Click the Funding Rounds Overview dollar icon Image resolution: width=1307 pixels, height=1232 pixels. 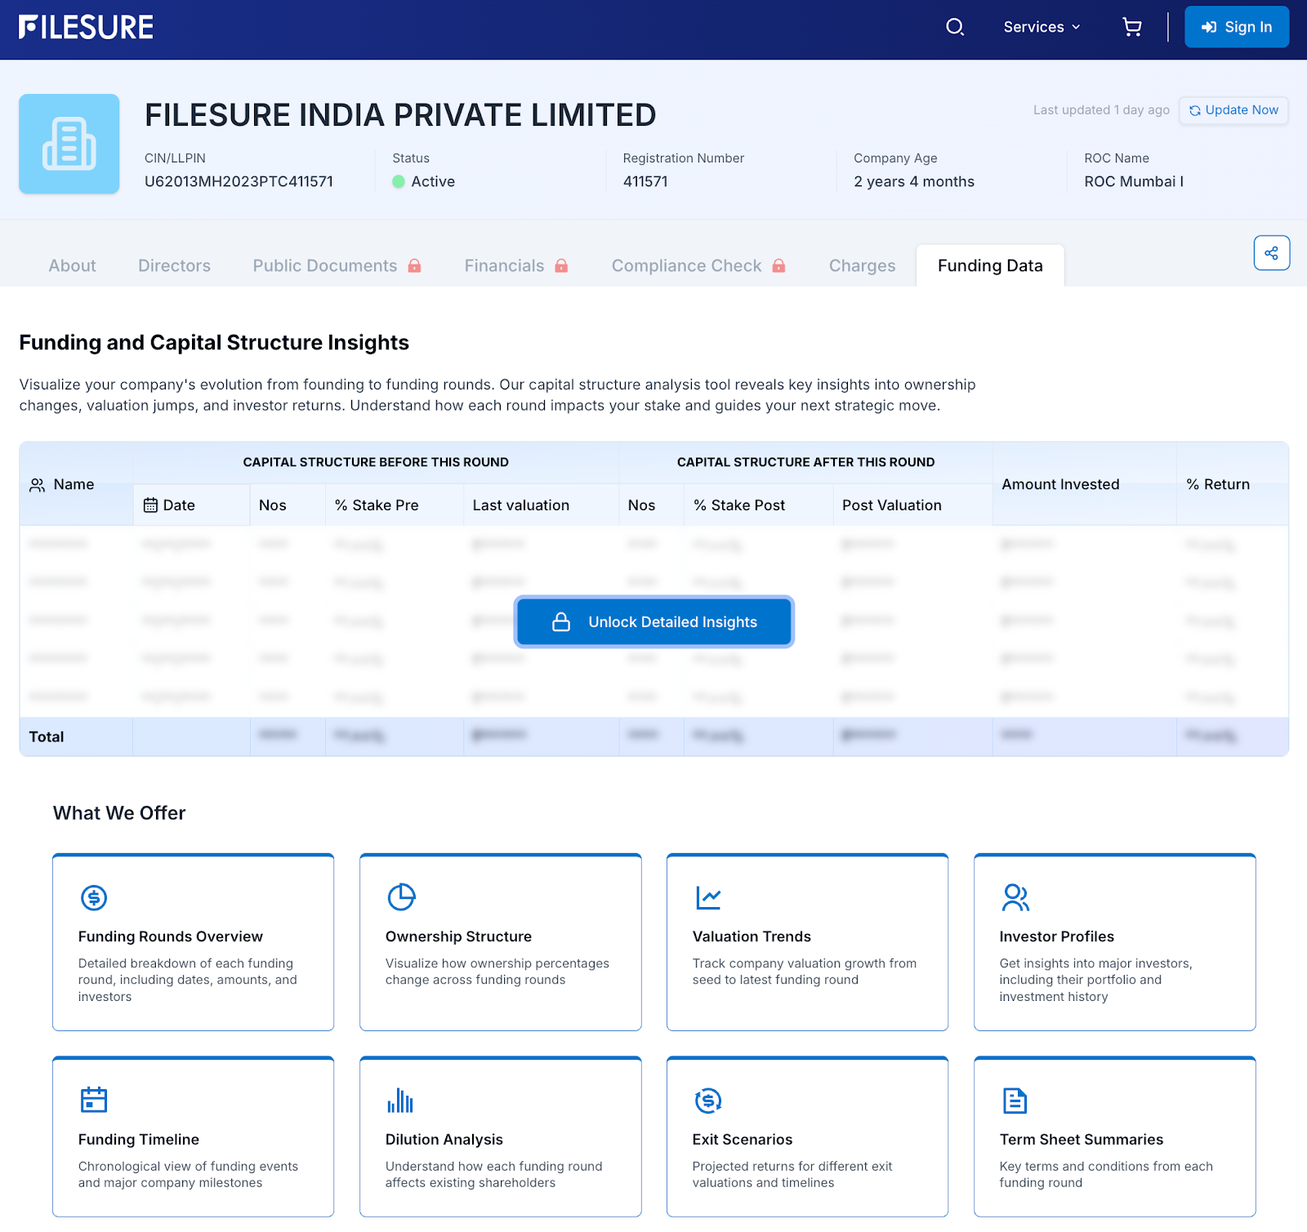click(x=94, y=897)
